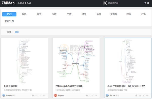Screen dimensions: 152x99
Task: Choose the 服务发布 category
Action: click(9, 21)
